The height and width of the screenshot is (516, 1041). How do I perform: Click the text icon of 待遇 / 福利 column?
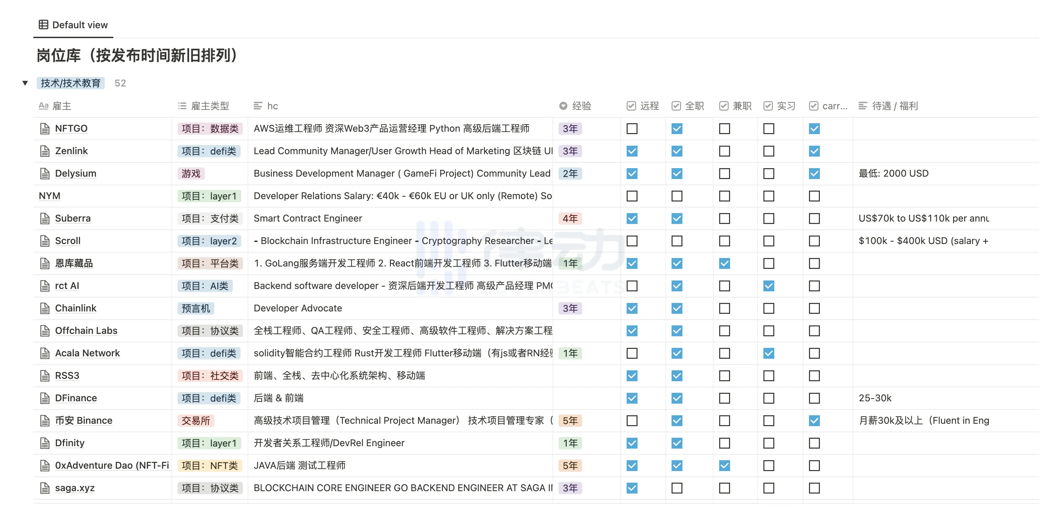pyautogui.click(x=863, y=106)
